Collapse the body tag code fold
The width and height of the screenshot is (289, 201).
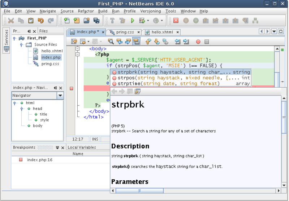(77, 49)
